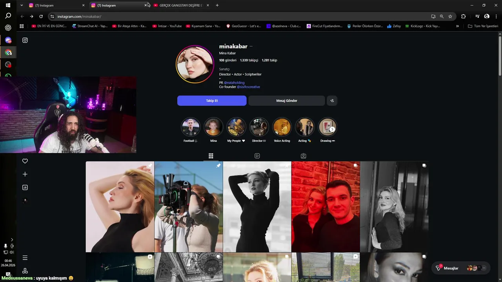This screenshot has height=282, width=502.
Task: Open Discord from taskbar
Action: (8, 40)
